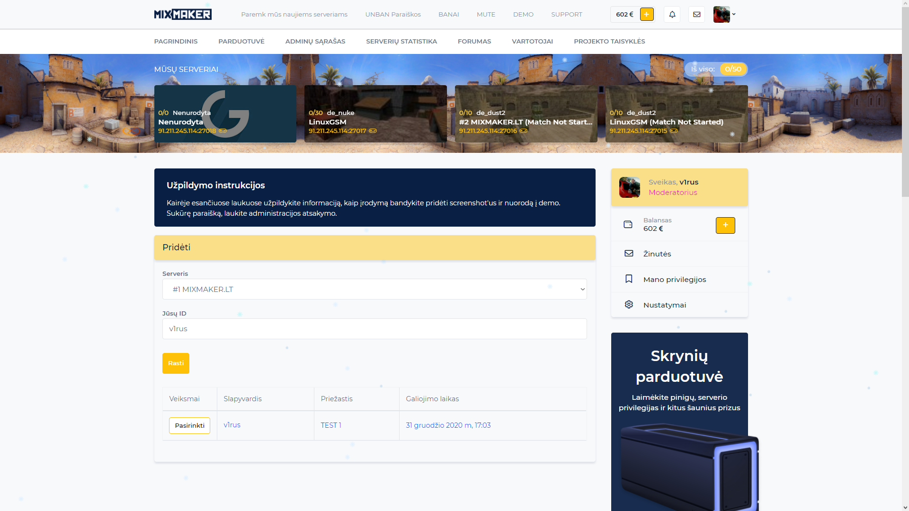This screenshot has height=511, width=909.
Task: Click Pasirinkti for the v1rus row
Action: coord(189,425)
